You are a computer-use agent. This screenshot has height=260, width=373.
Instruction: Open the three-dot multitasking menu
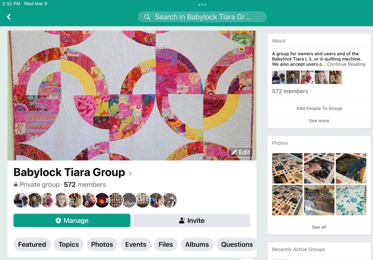click(202, 4)
